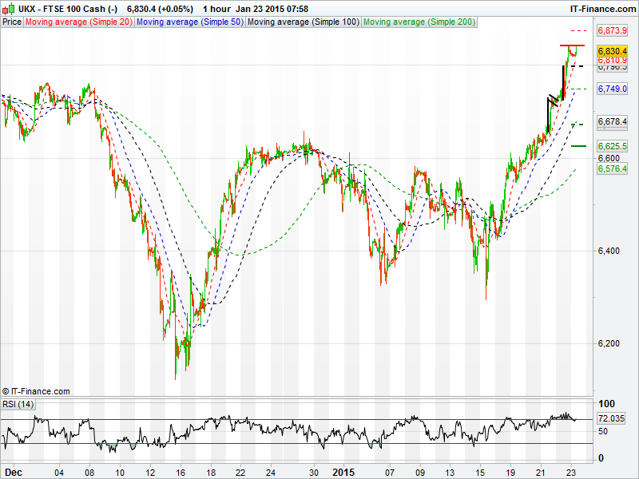Select Moving average (Simple 20) legend label
This screenshot has height=479, width=639.
coord(78,22)
